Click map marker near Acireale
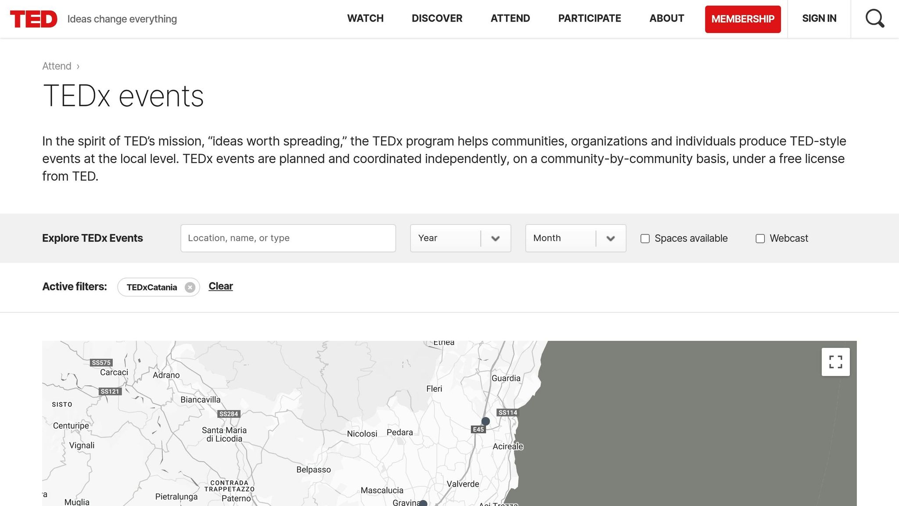This screenshot has width=899, height=506. [485, 421]
